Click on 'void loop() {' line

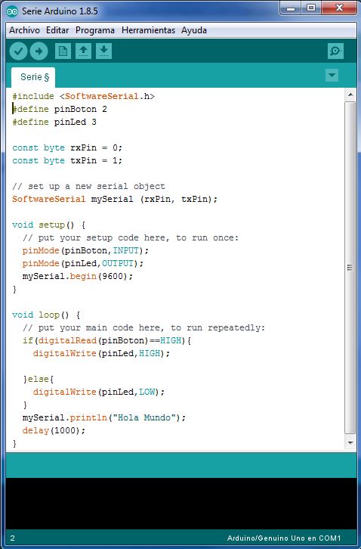46,315
